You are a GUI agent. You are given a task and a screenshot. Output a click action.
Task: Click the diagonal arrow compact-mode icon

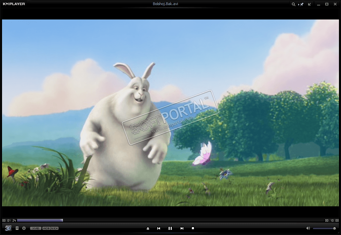click(310, 4)
